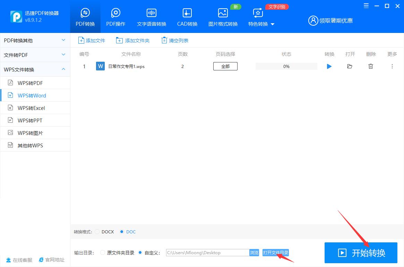The height and width of the screenshot is (267, 404).
Task: Select the DOCX output format
Action: click(97, 232)
